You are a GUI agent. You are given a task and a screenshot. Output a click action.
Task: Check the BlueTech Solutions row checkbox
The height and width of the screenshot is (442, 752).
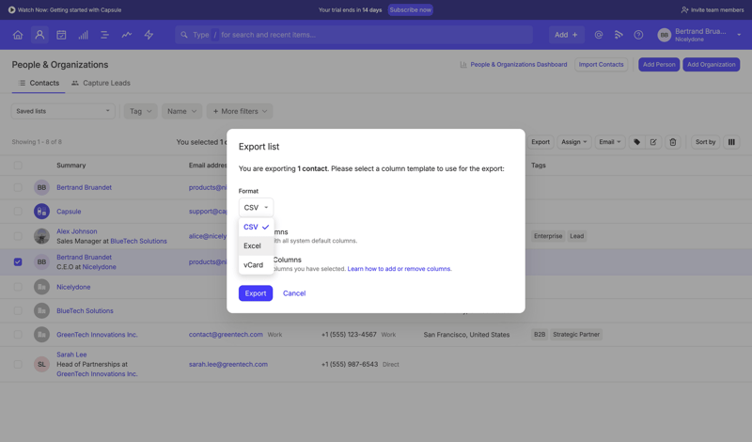[x=18, y=310]
